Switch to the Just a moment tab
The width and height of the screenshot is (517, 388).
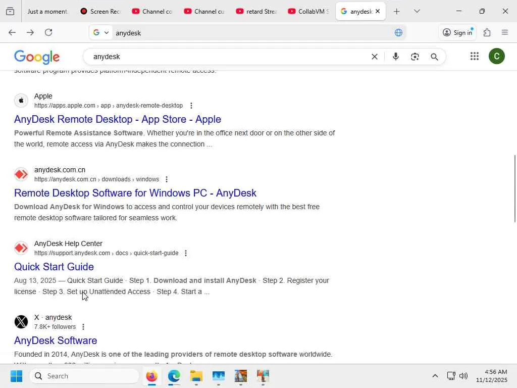click(x=48, y=11)
